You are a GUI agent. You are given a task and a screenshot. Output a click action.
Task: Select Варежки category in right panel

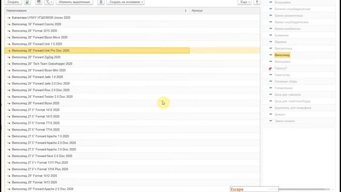pyautogui.click(x=281, y=42)
